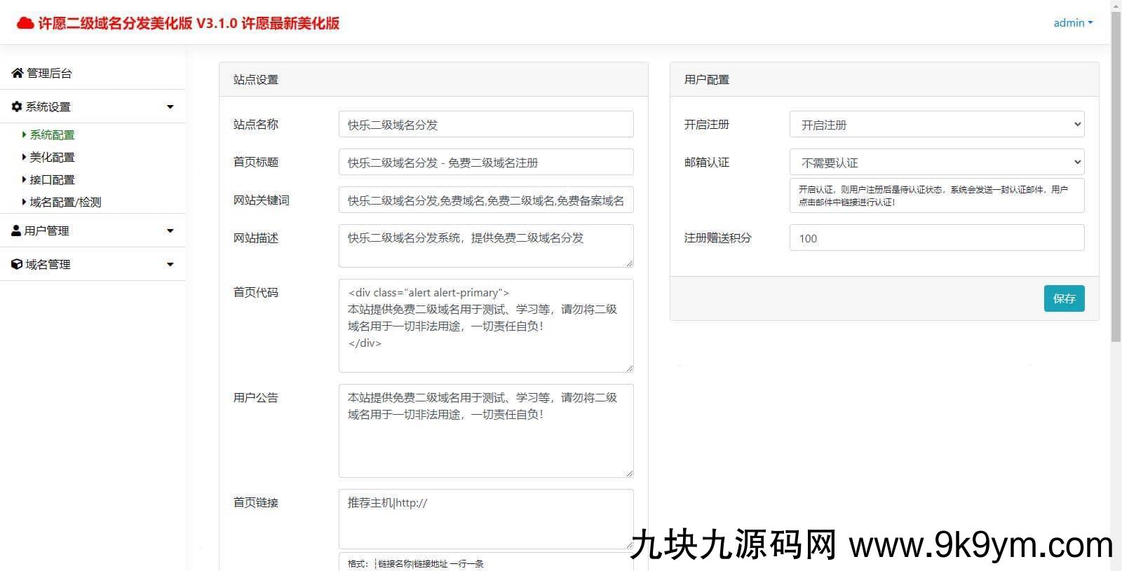The image size is (1122, 571).
Task: Open the admin account dropdown
Action: [1073, 22]
